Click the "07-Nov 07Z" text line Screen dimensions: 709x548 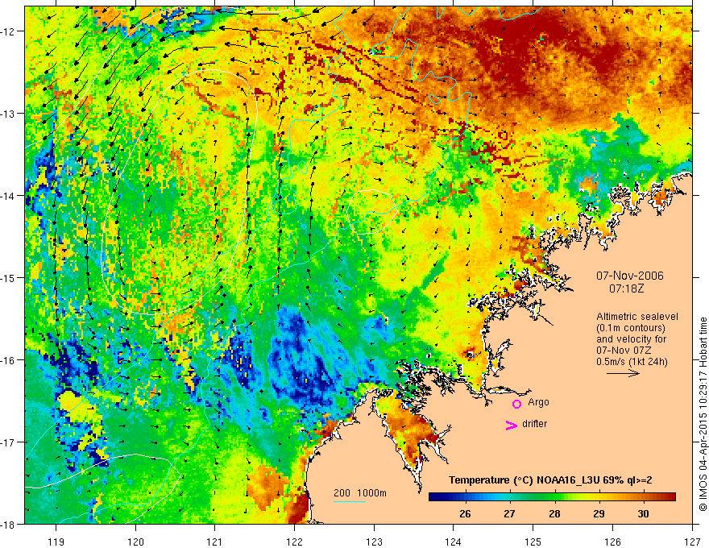coord(624,351)
